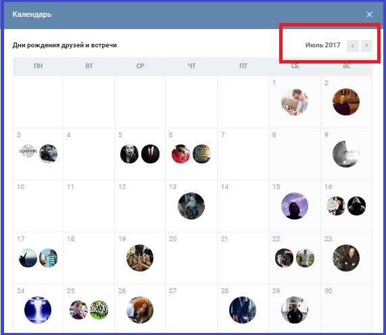Click the circular logo avatar on July 3

pyautogui.click(x=28, y=151)
